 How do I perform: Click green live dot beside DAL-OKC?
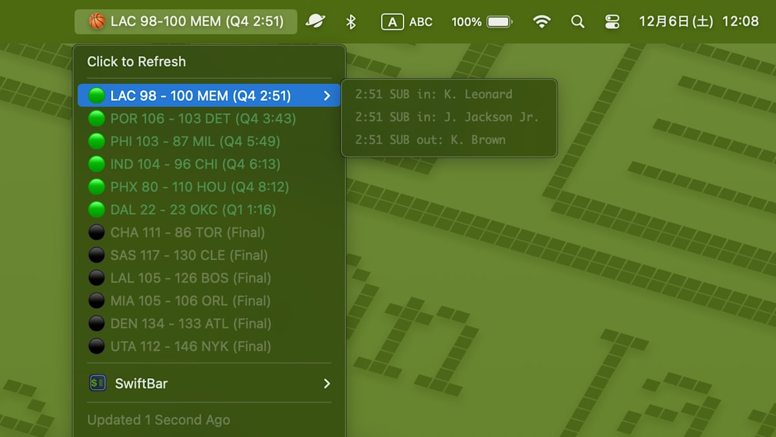(x=96, y=209)
